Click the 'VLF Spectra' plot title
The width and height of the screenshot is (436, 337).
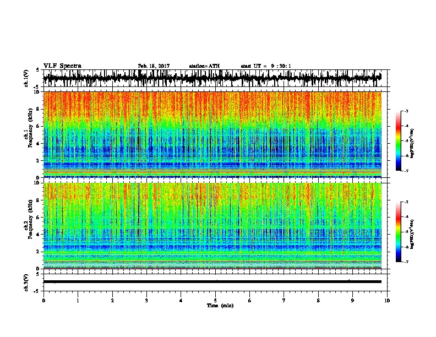pyautogui.click(x=62, y=66)
